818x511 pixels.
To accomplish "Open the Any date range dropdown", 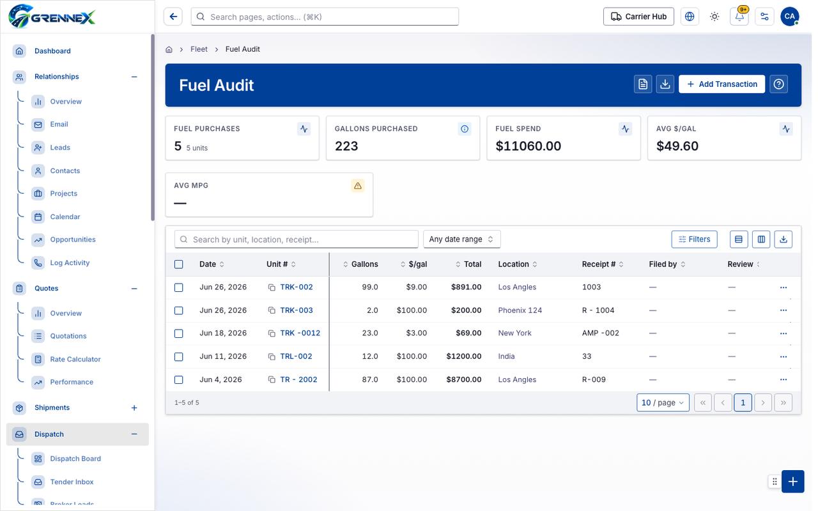I will [462, 240].
